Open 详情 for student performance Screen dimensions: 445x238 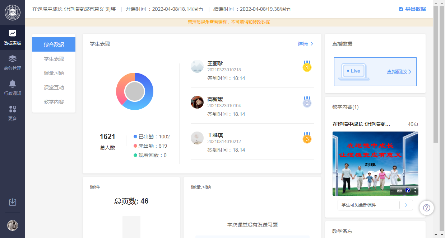[x=305, y=44]
